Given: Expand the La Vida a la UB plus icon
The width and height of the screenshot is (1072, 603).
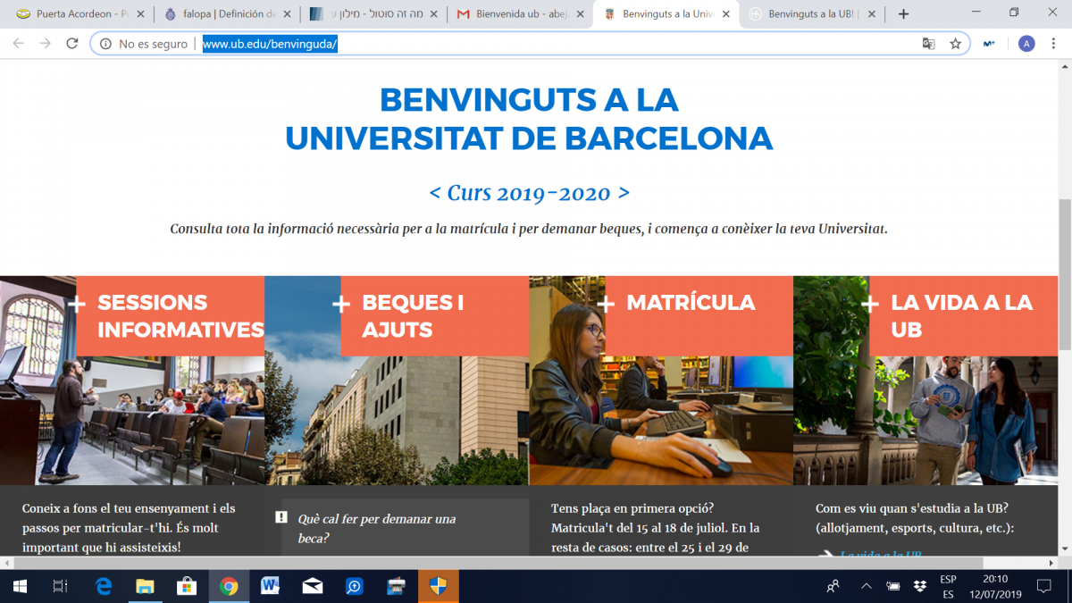Looking at the screenshot, I should pyautogui.click(x=869, y=304).
